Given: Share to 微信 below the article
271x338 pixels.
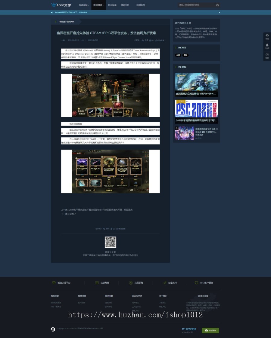Looking at the screenshot, I should click(106, 229).
